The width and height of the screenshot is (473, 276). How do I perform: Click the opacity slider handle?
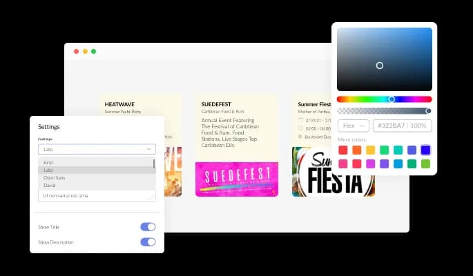(x=428, y=110)
